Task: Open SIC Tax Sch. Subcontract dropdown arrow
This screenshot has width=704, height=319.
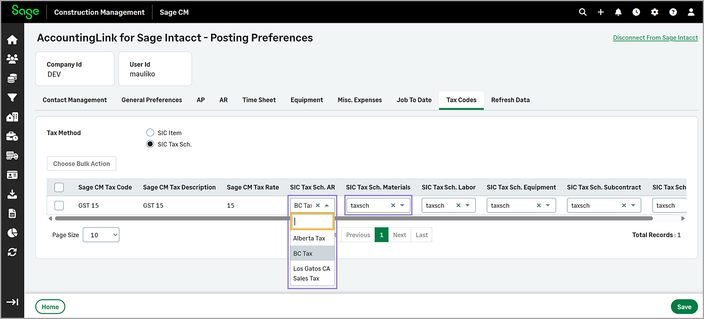Action: (x=634, y=205)
